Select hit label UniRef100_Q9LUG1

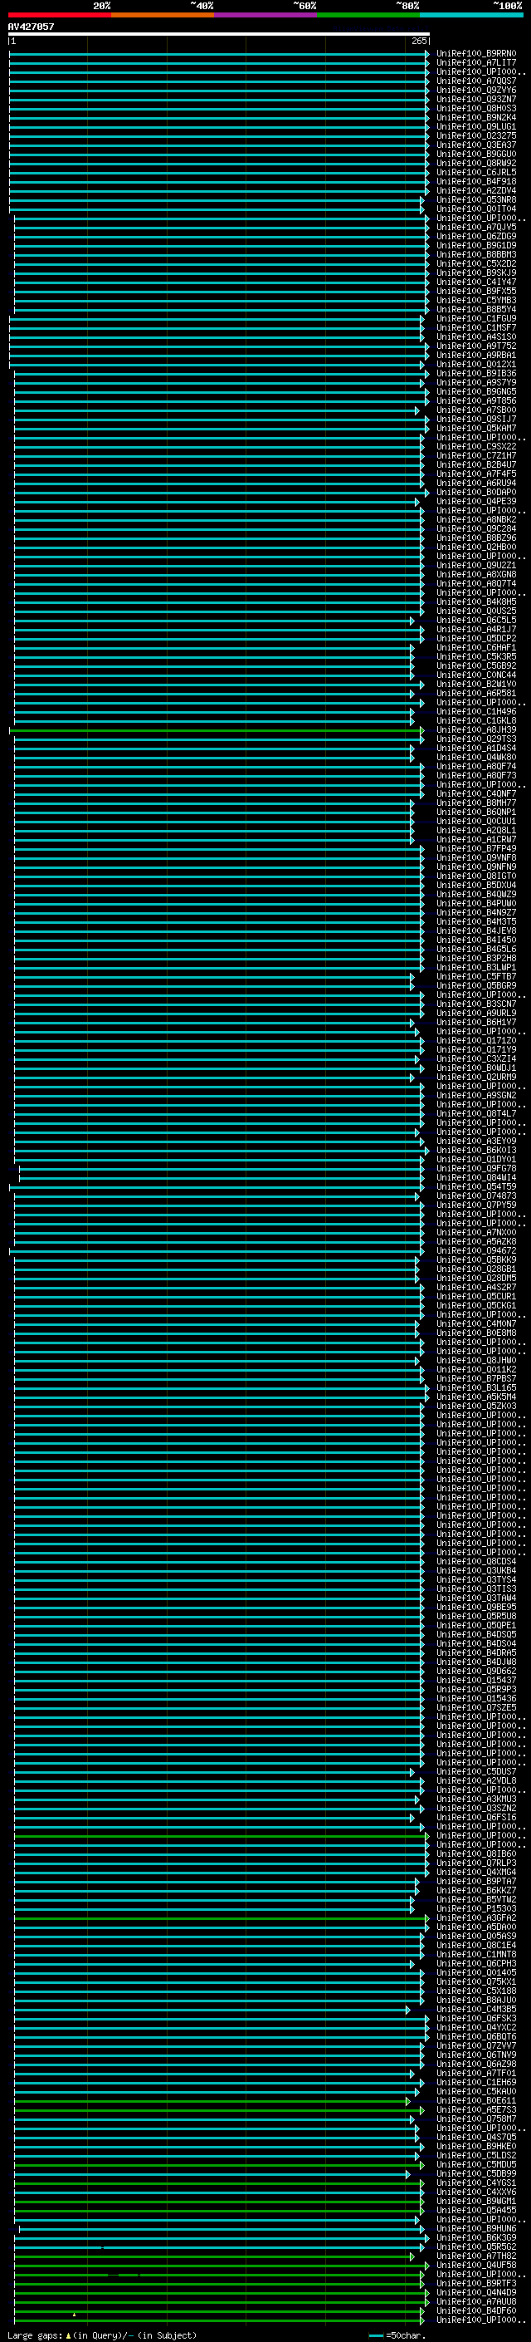point(476,126)
